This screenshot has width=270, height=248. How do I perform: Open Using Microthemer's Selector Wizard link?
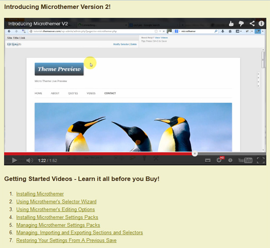pyautogui.click(x=56, y=202)
